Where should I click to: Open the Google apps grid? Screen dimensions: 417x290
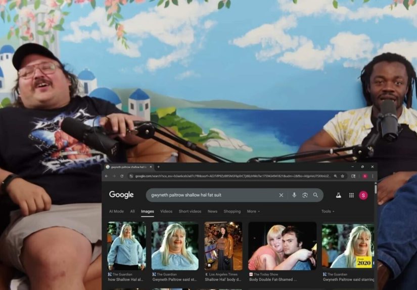pos(351,195)
